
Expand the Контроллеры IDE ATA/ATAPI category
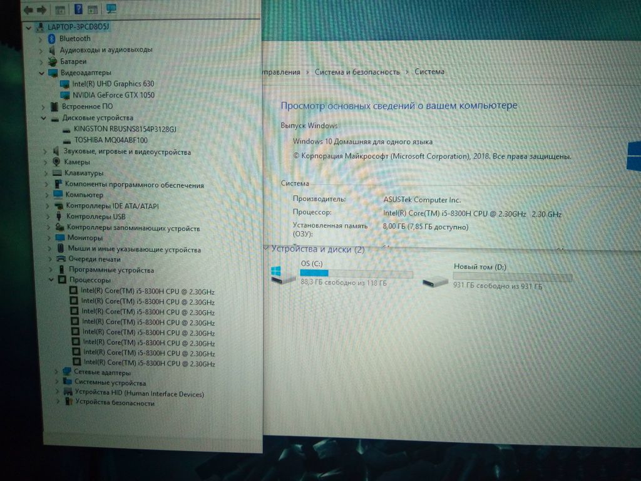(x=47, y=205)
